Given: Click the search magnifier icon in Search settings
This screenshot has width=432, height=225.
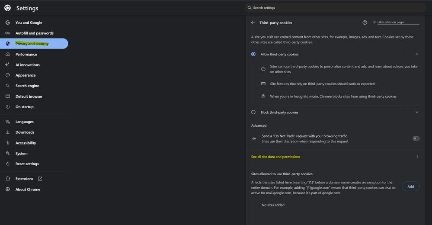Looking at the screenshot, I should pyautogui.click(x=250, y=8).
